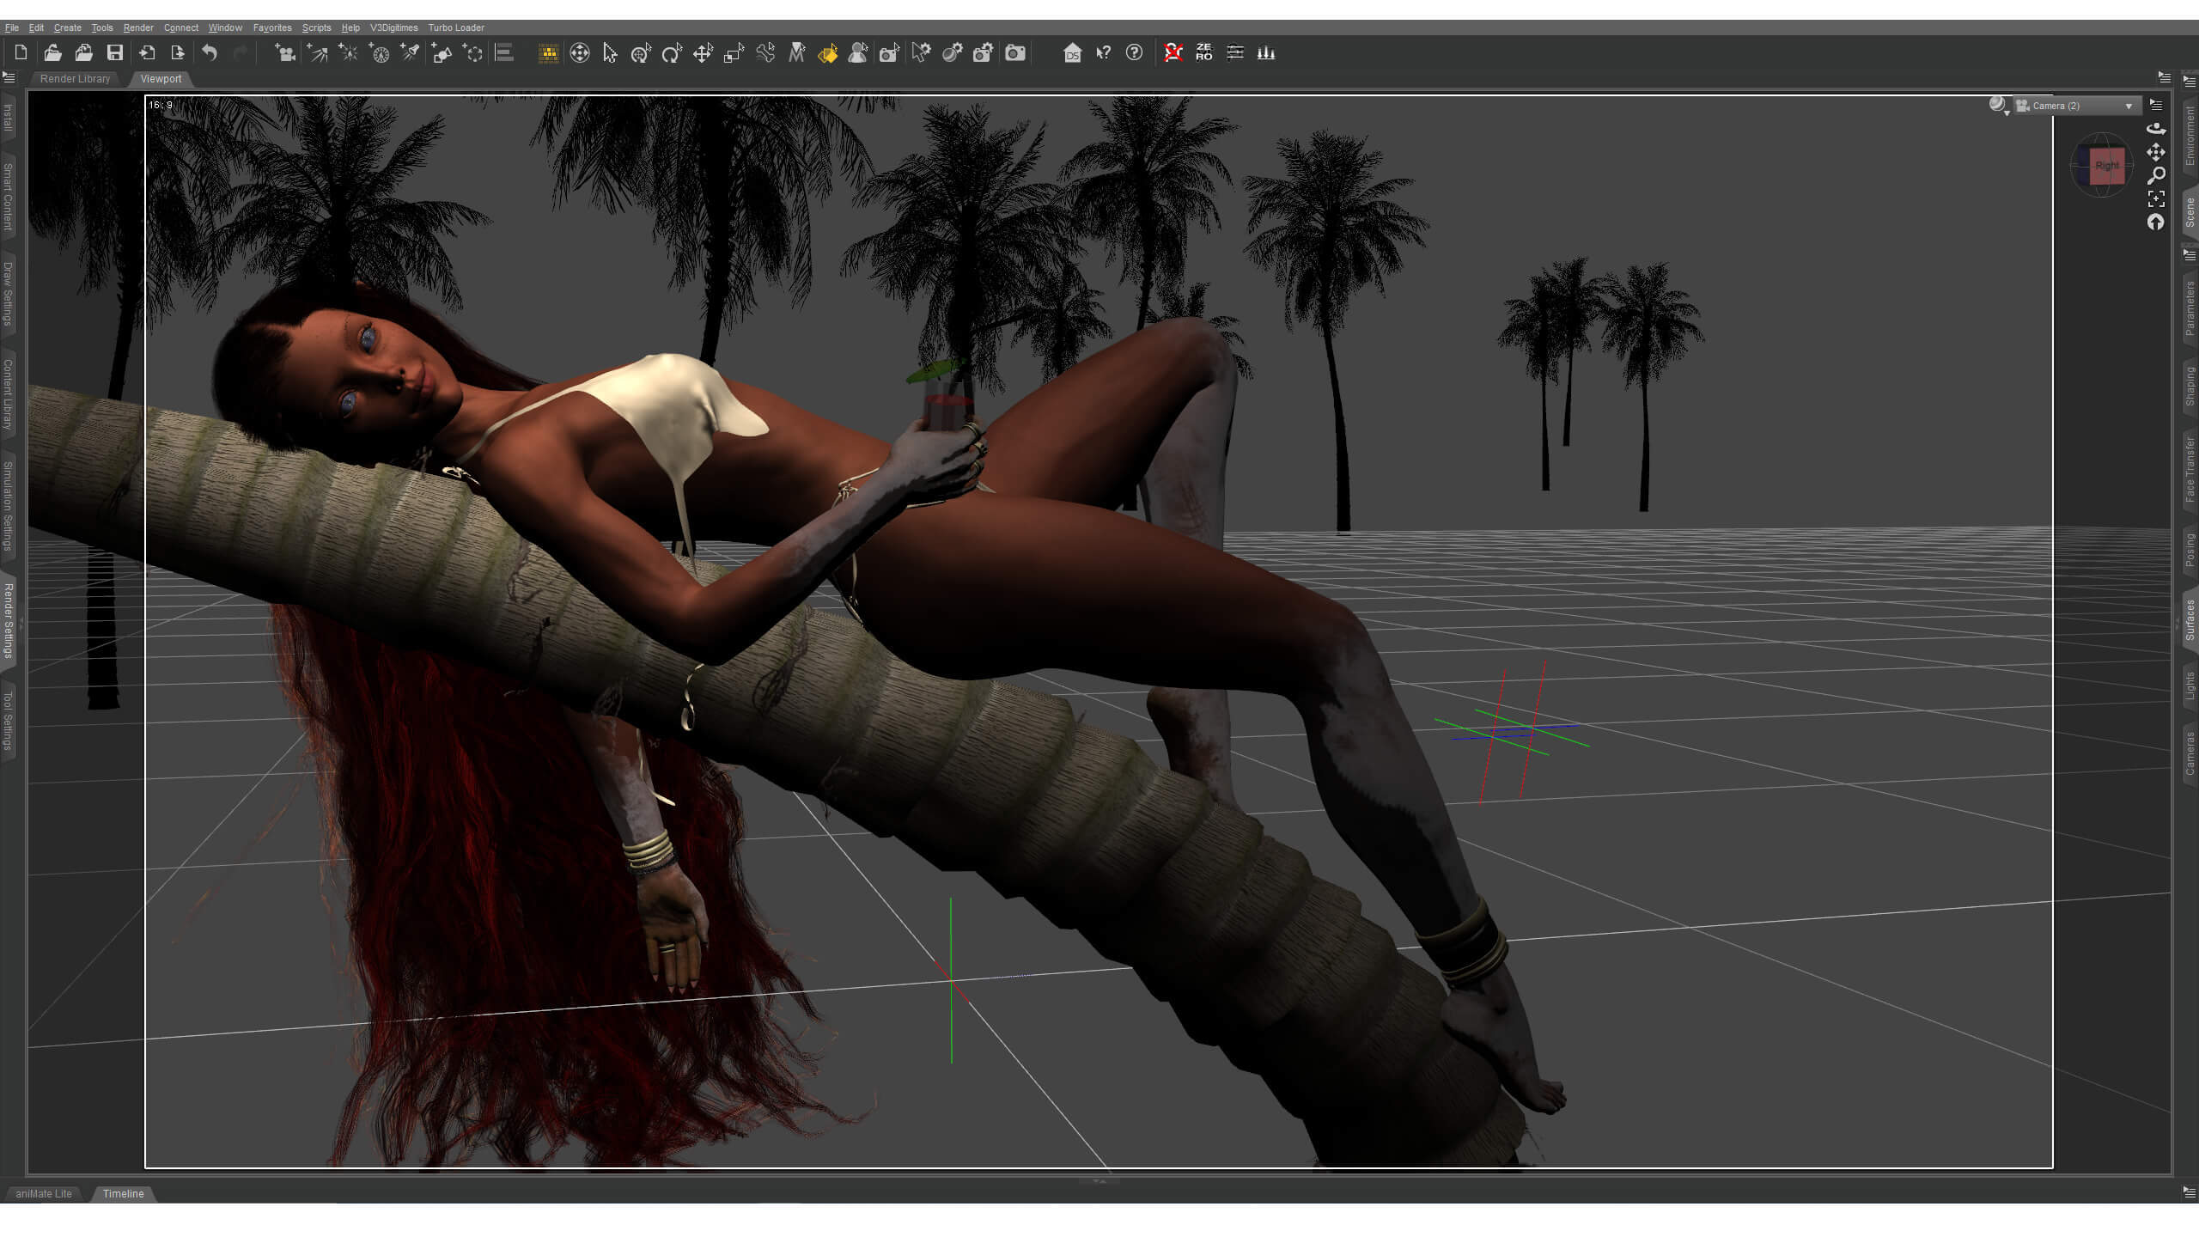Toggle the yellow grid icon in toolbar
This screenshot has width=2199, height=1237.
(x=548, y=53)
